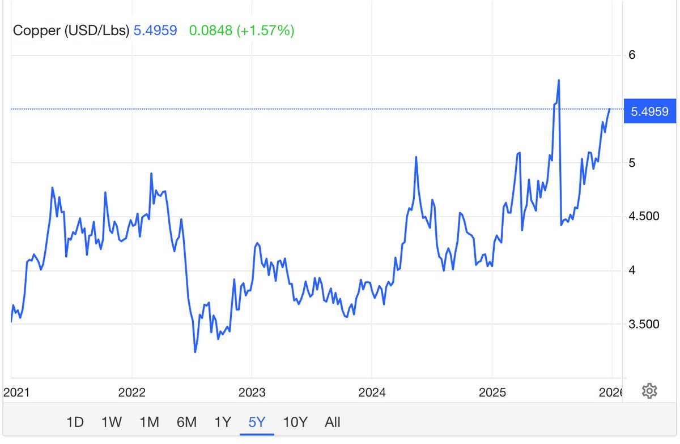This screenshot has width=680, height=444.
Task: Click the 5.4959 price in the header
Action: (x=155, y=31)
